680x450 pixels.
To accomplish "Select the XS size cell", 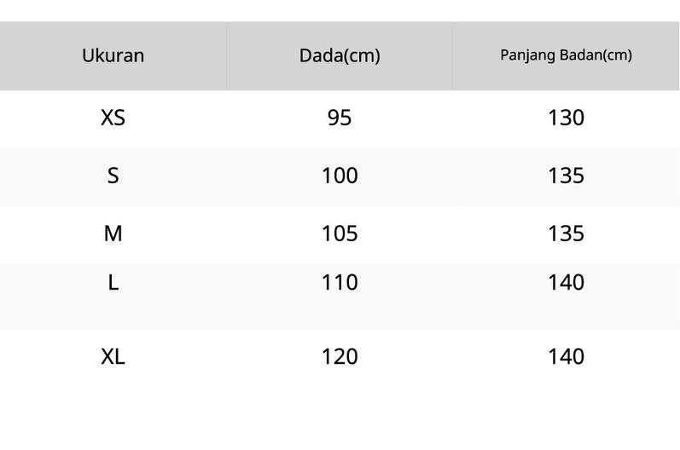I will pos(113,118).
